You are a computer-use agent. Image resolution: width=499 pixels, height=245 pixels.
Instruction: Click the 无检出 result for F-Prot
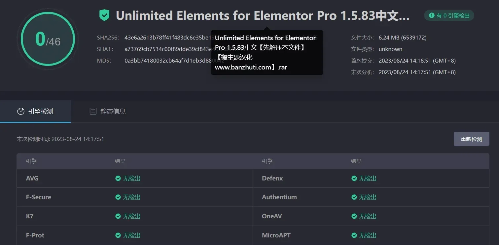(132, 235)
